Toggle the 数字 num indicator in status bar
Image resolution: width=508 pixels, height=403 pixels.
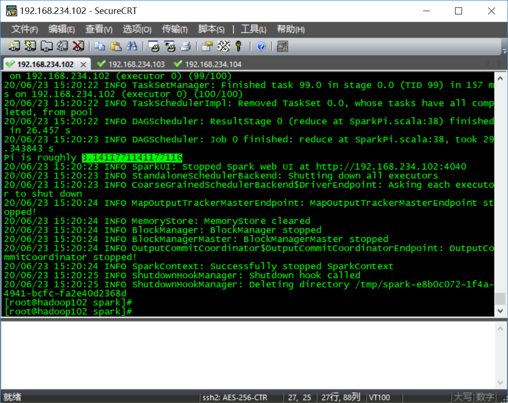click(485, 397)
